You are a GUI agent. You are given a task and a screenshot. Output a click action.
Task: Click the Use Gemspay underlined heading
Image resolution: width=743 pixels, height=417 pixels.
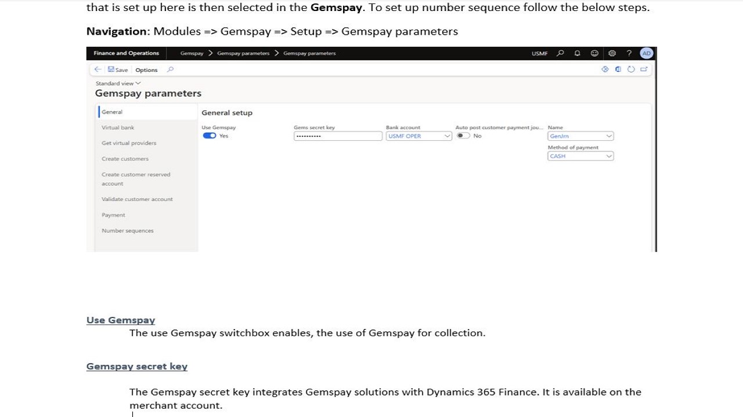point(121,320)
